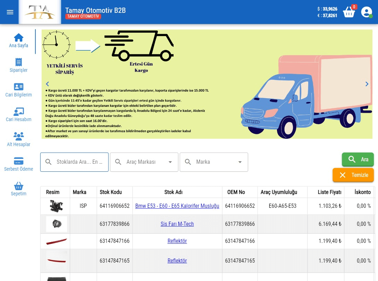Click Tamay Otomotiv B2B title
The height and width of the screenshot is (281, 378).
coord(95,10)
